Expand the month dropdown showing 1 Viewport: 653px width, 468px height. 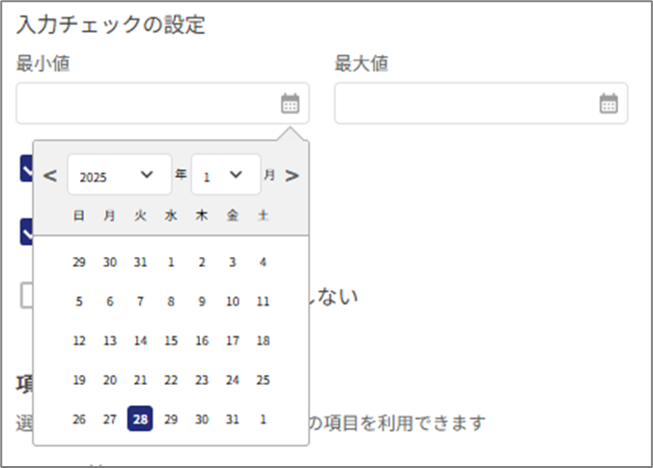225,176
